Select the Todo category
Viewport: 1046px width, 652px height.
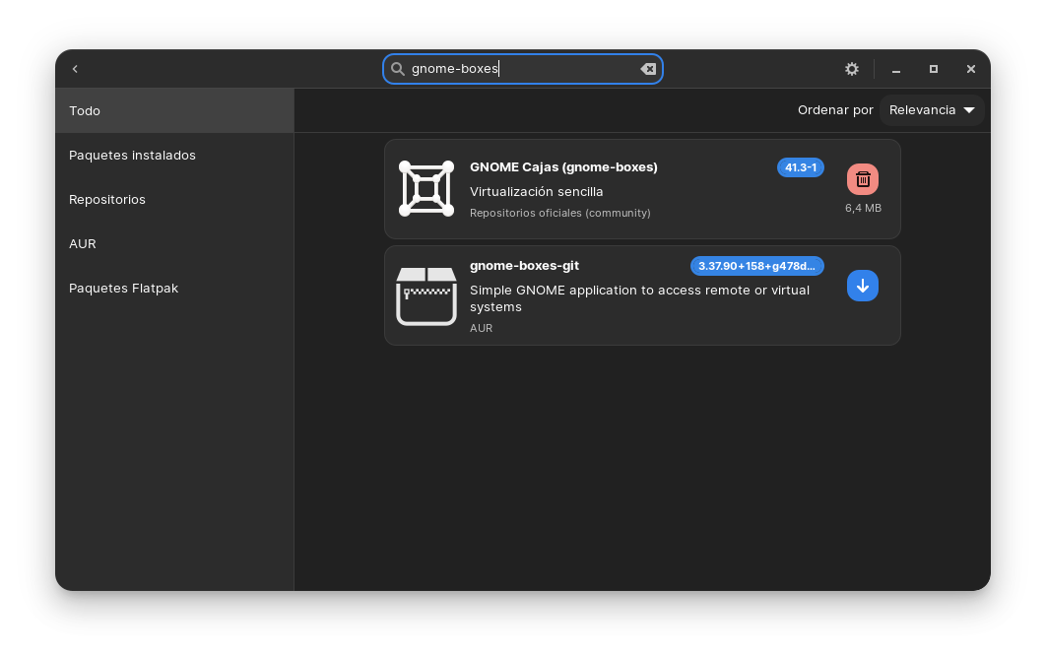coord(174,110)
